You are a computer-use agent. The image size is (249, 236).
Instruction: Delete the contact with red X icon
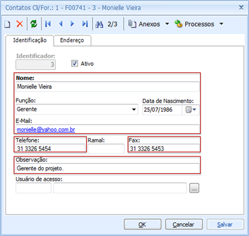coord(20,24)
